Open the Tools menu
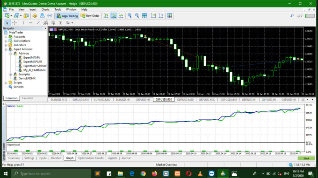The width and height of the screenshot is (318, 178). pyautogui.click(x=58, y=9)
